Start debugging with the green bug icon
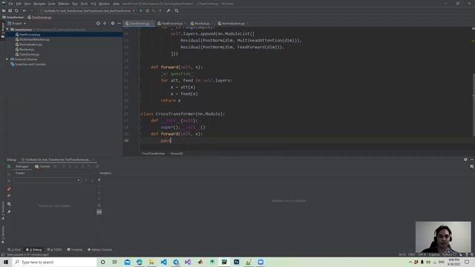This screenshot has height=267, width=475. click(148, 10)
